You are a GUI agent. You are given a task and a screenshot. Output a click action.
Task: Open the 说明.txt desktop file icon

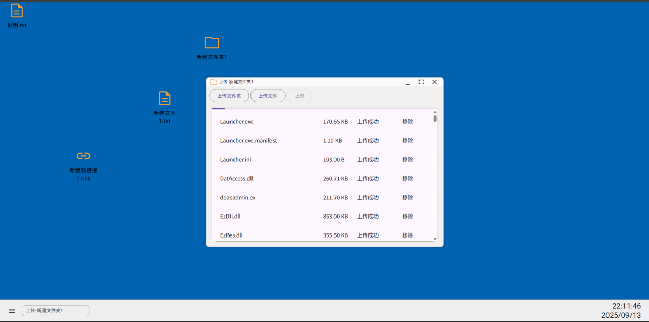point(17,11)
